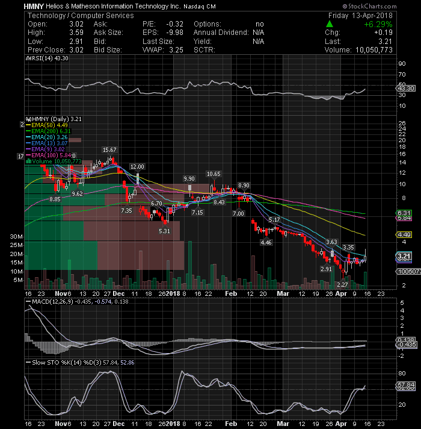Click the Chg value +0.19
This screenshot has height=429, width=421.
pyautogui.click(x=383, y=33)
